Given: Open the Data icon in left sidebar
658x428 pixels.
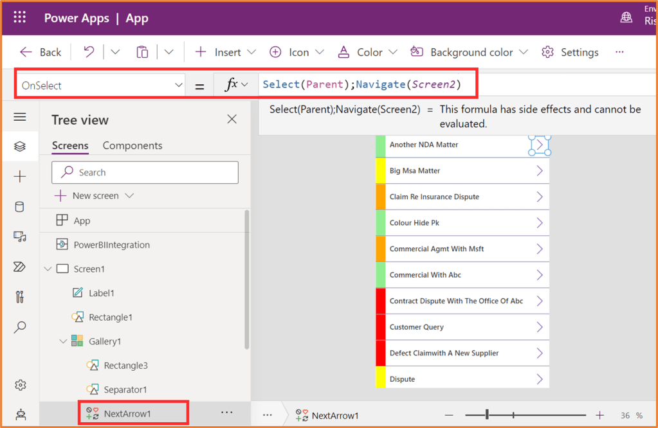Looking at the screenshot, I should (20, 207).
